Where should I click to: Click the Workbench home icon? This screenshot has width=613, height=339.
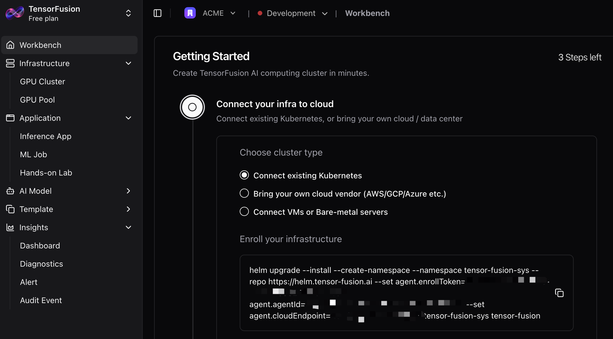pos(10,45)
